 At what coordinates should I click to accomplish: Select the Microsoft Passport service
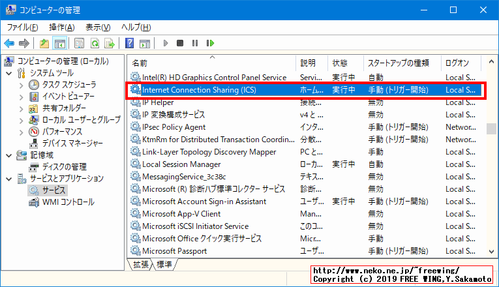point(174,251)
